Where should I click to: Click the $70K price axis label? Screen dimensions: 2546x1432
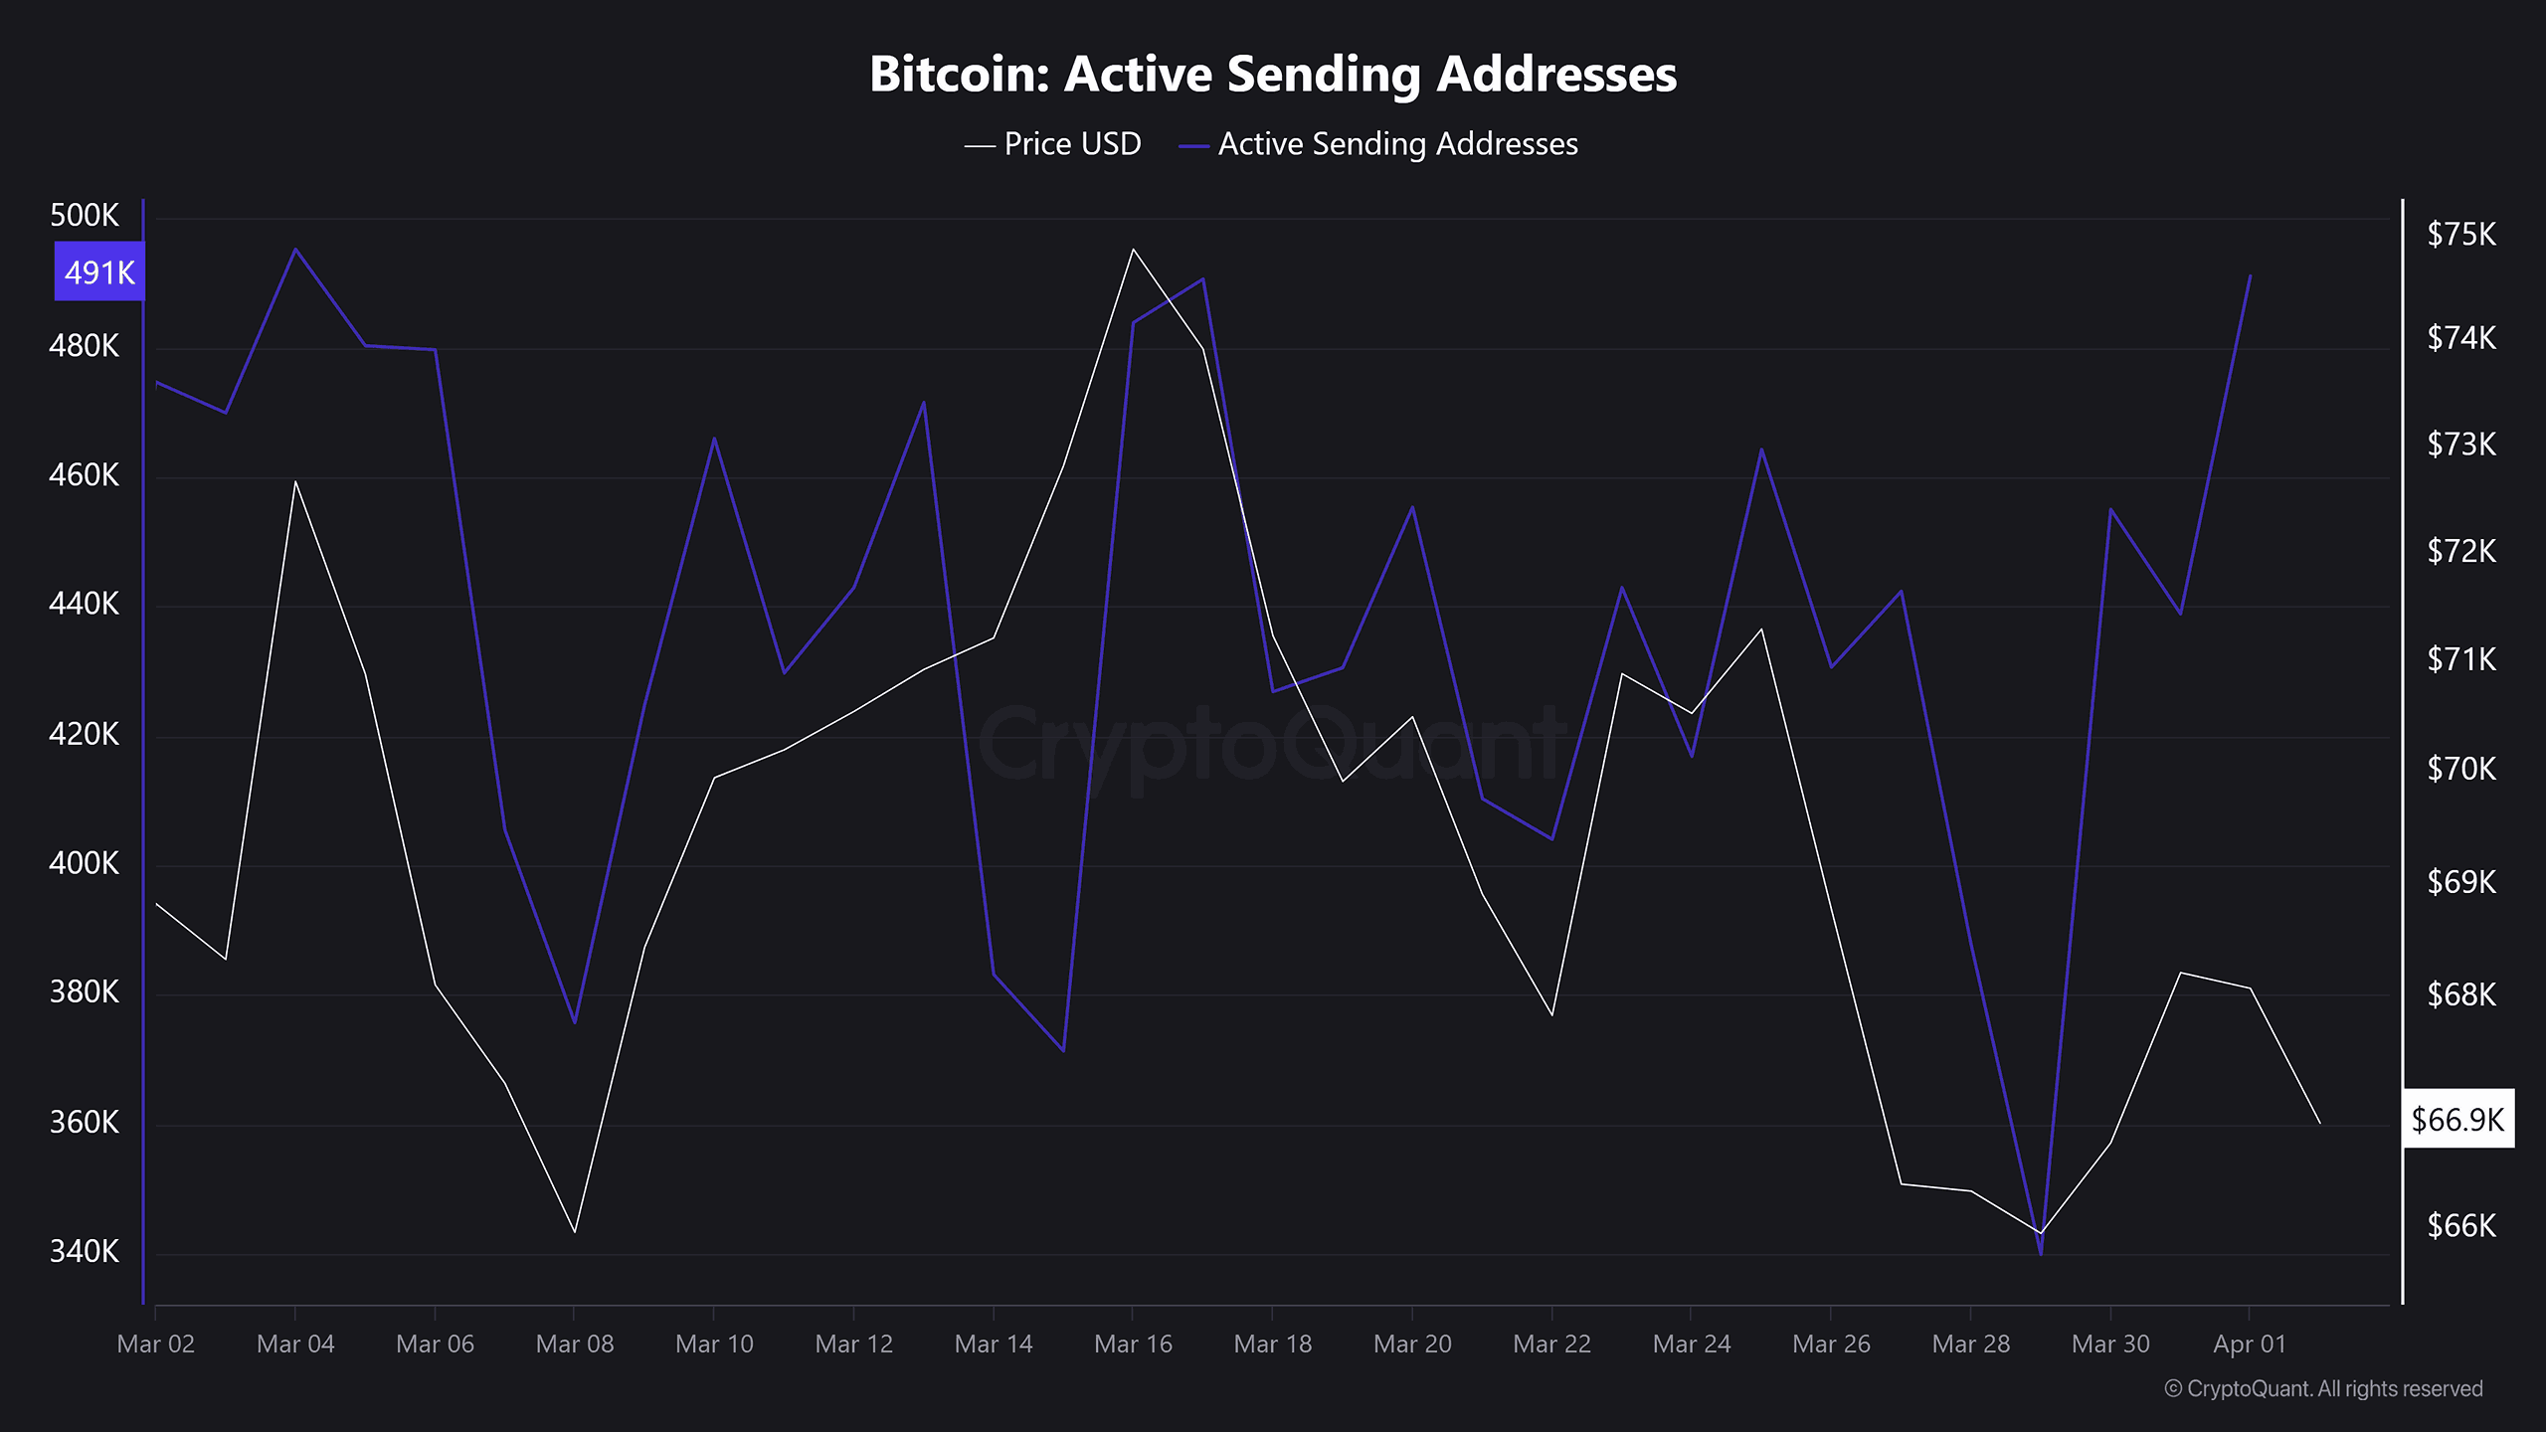pyautogui.click(x=2460, y=769)
